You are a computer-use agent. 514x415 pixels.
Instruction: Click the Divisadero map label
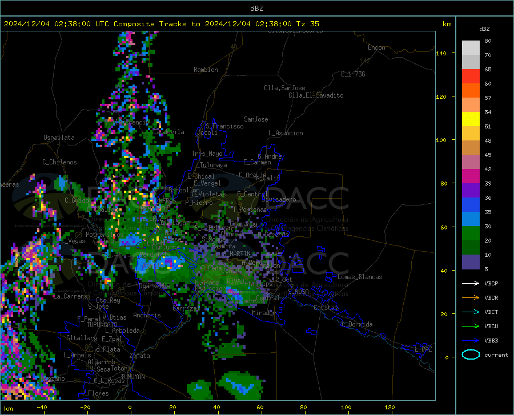279,199
